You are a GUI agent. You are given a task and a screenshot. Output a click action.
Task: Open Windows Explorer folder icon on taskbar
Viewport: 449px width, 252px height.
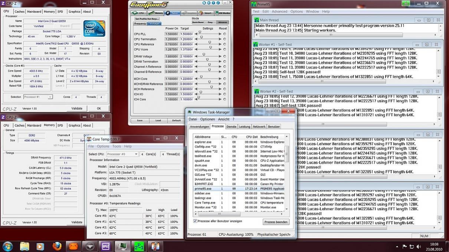(x=24, y=246)
